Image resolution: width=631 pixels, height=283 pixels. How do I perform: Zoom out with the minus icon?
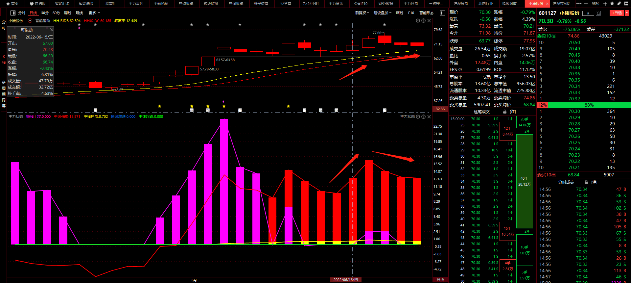tap(586, 4)
